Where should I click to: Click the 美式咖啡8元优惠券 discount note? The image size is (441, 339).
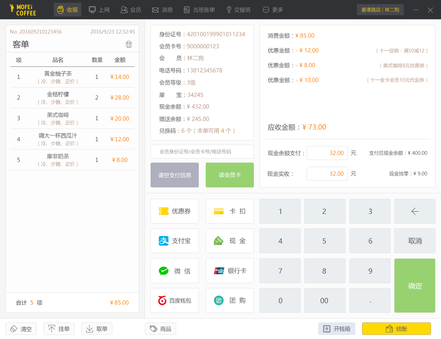coord(404,65)
